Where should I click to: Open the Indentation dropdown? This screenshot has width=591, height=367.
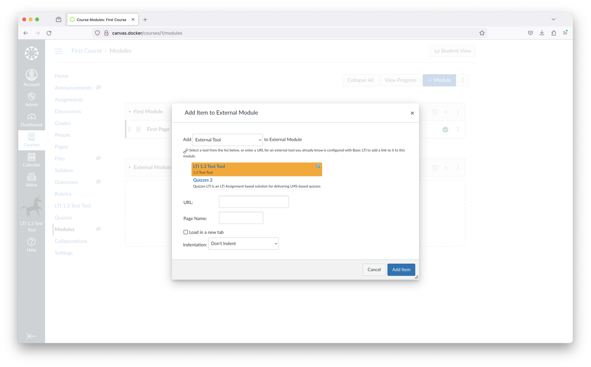[x=243, y=243]
